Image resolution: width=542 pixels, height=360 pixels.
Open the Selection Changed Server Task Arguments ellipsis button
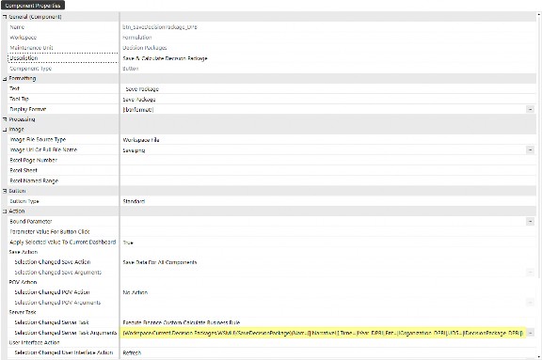(x=530, y=333)
